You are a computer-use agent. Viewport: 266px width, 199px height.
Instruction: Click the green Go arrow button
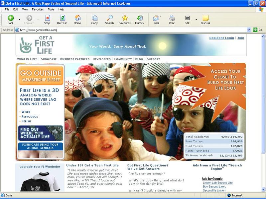255,30
